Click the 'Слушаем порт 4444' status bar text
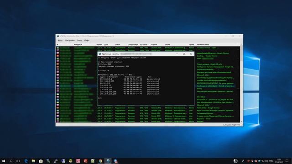Viewport: 292px width, 164px height. click(232, 125)
